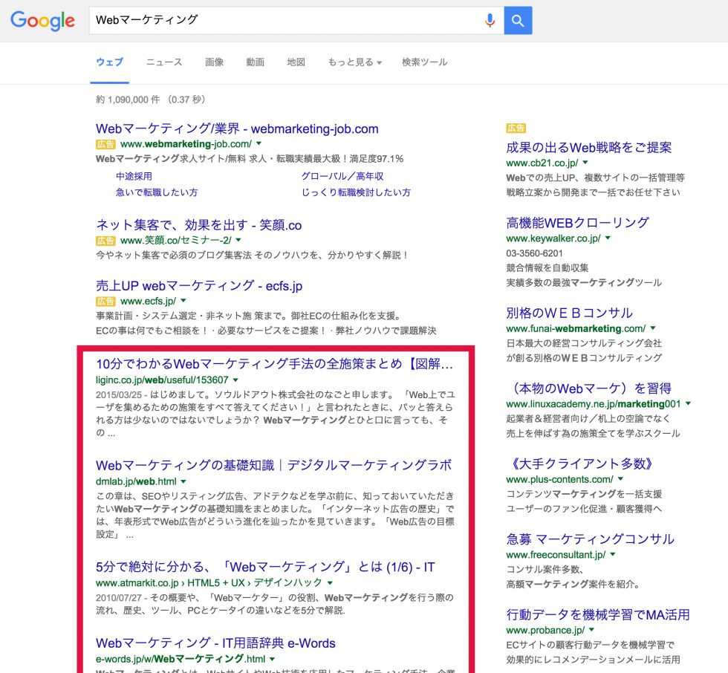Expand arrow next to www.webmarketing-job.com/
This screenshot has height=673, width=728.
[x=259, y=143]
